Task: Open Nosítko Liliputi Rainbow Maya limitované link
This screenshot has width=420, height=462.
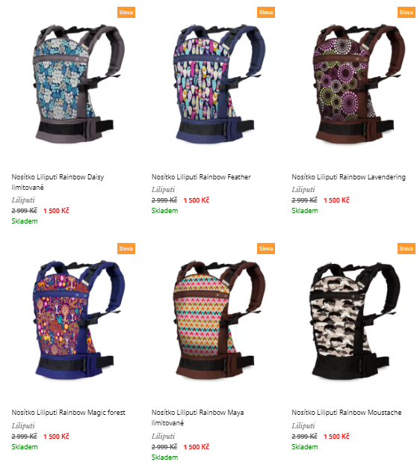Action: [197, 417]
